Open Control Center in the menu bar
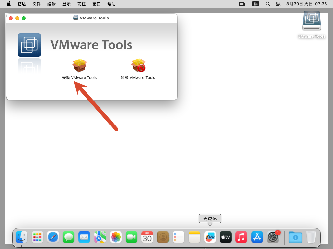This screenshot has height=249, width=333. [278, 4]
